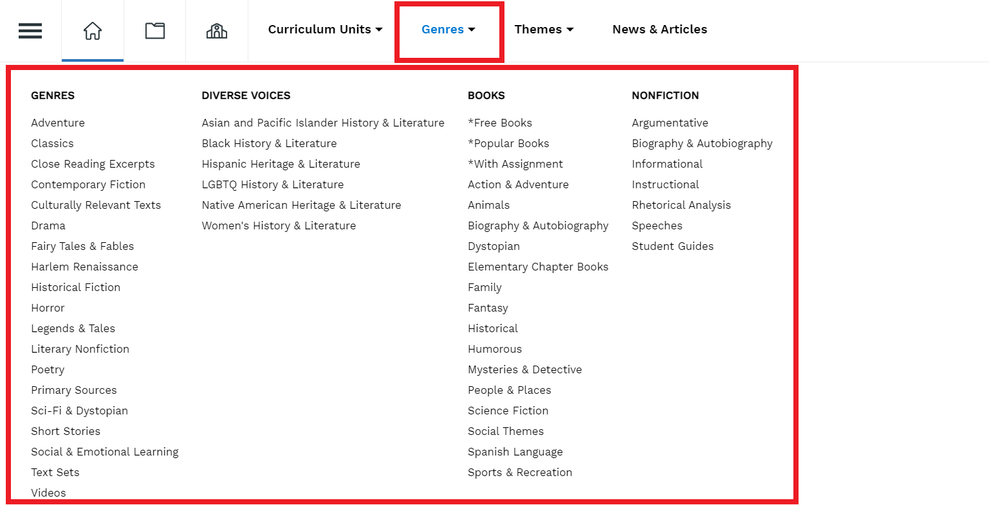
Task: Select books *With Assignment
Action: point(515,164)
